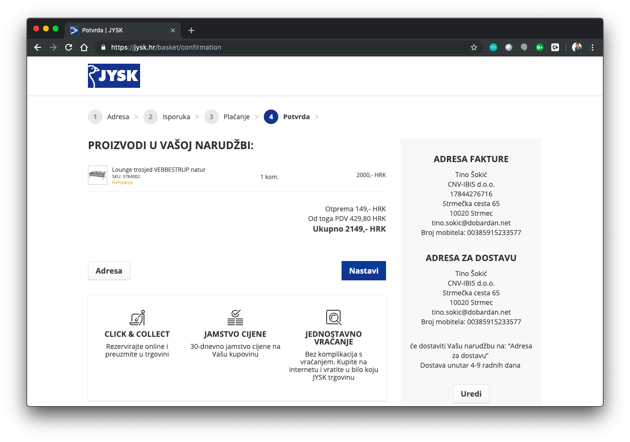
Task: Click the green B+ extension icon
Action: (540, 47)
